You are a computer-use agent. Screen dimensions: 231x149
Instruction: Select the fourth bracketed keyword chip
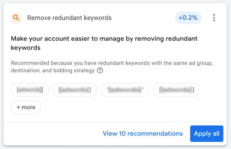point(176,90)
